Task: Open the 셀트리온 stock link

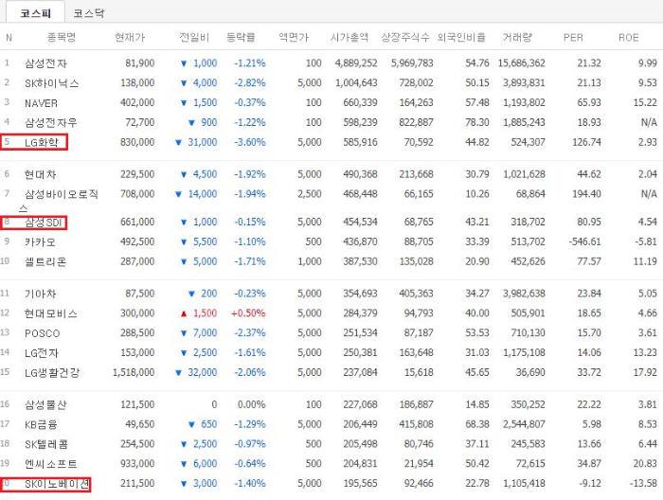Action: (x=45, y=261)
